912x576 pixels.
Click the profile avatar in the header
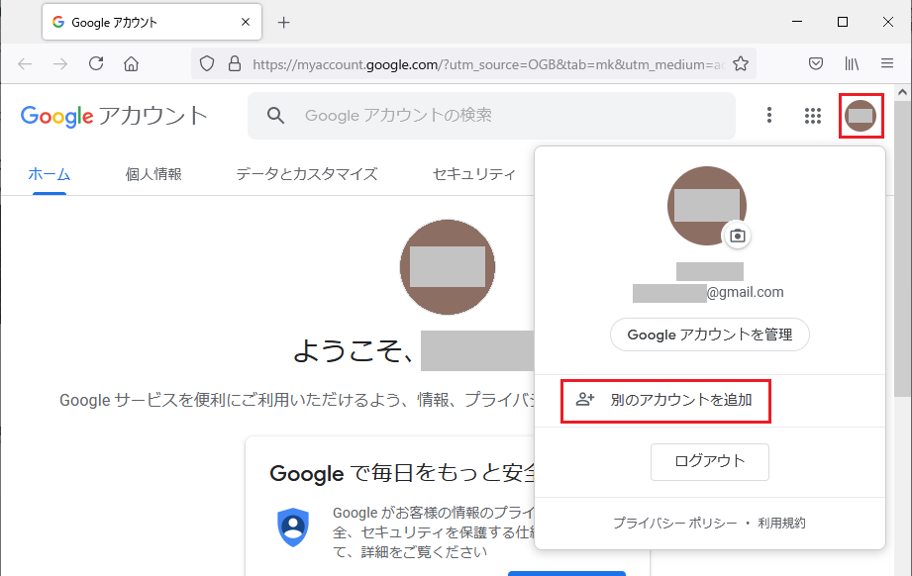tap(861, 116)
